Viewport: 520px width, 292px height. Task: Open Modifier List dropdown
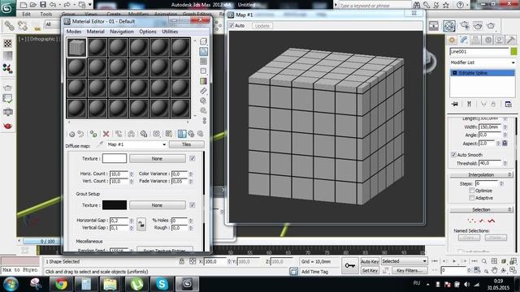tap(513, 62)
